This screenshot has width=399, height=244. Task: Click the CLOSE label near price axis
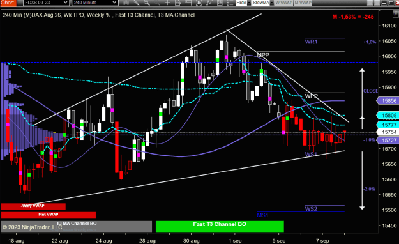tap(371, 91)
